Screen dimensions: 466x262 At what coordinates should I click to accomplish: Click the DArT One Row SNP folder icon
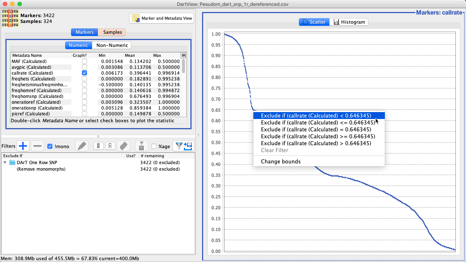point(12,163)
